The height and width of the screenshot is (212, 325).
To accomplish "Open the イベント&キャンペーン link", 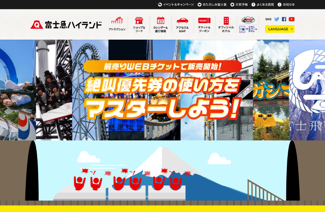I will [x=176, y=4].
